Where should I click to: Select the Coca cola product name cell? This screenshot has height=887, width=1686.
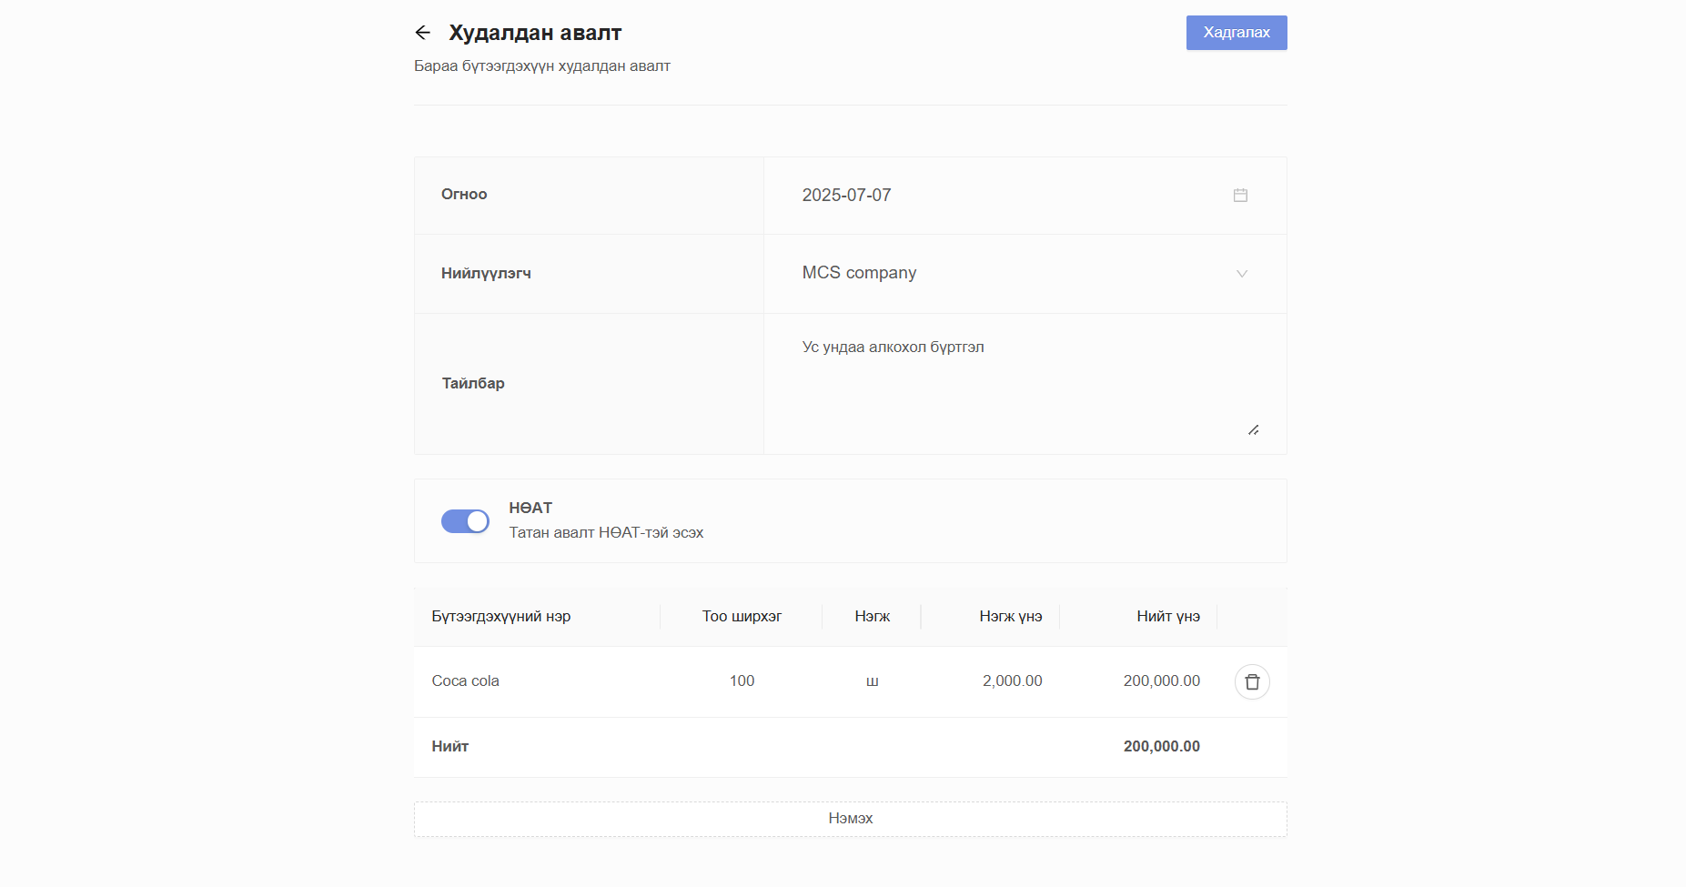(x=466, y=681)
